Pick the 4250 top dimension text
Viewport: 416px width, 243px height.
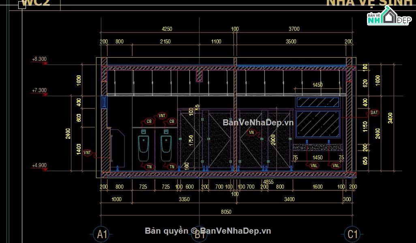pyautogui.click(x=167, y=29)
